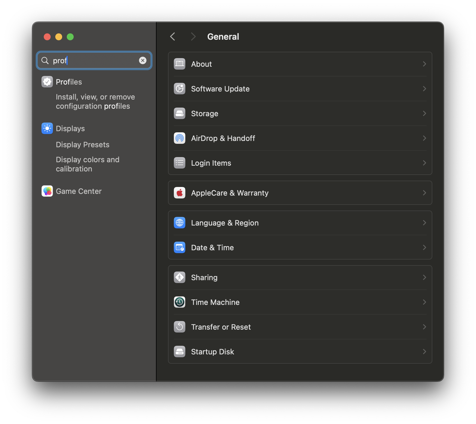476x424 pixels.
Task: Open the AirDrop & Handoff row chevron
Action: [x=424, y=138]
